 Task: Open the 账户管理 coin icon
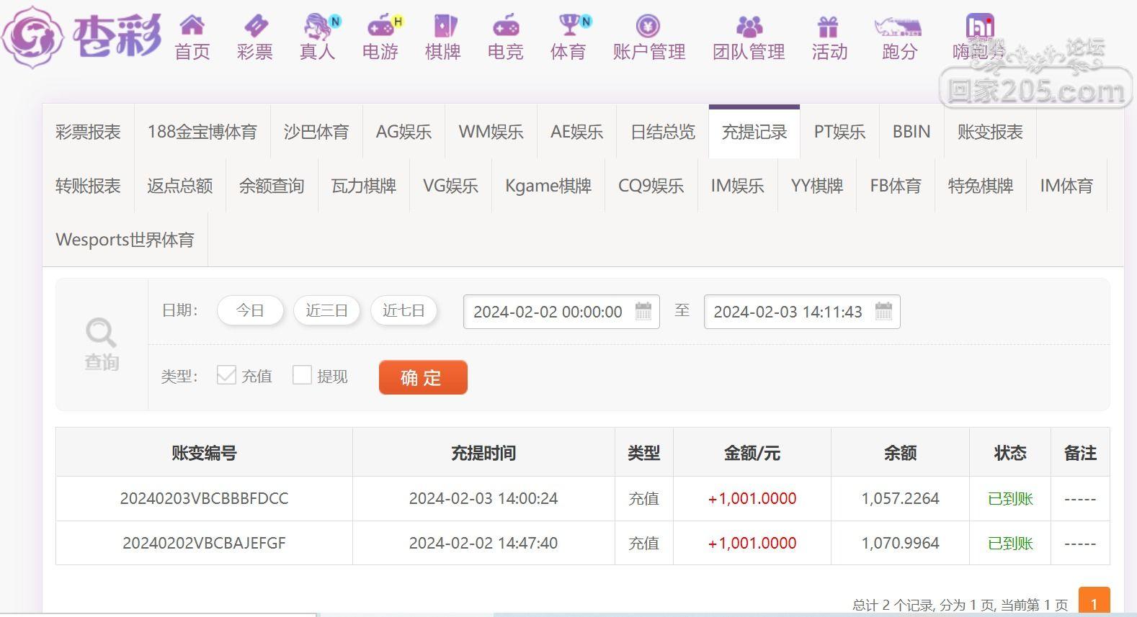[x=648, y=26]
